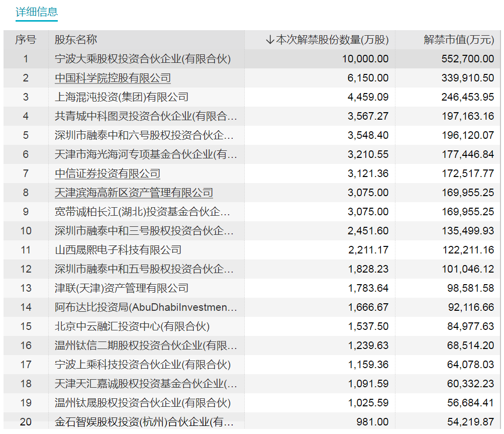Click market value 101,046.12

coord(468,269)
